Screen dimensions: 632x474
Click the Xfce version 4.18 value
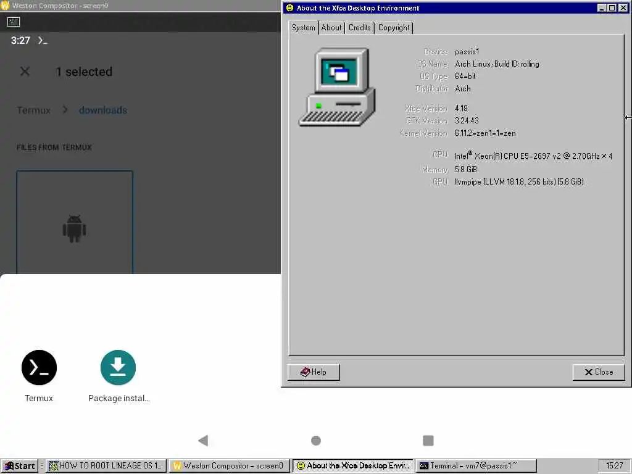tap(461, 109)
